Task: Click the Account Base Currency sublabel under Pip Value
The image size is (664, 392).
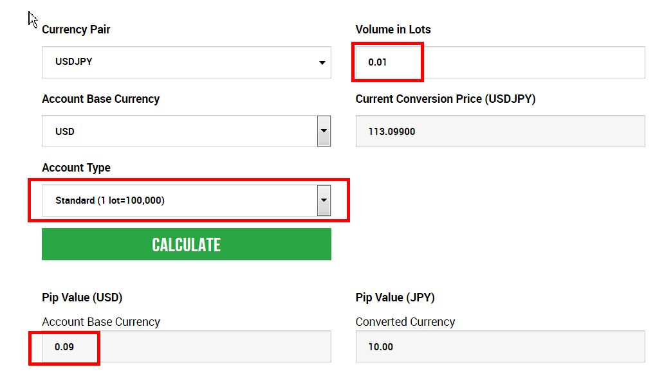Action: (x=100, y=322)
